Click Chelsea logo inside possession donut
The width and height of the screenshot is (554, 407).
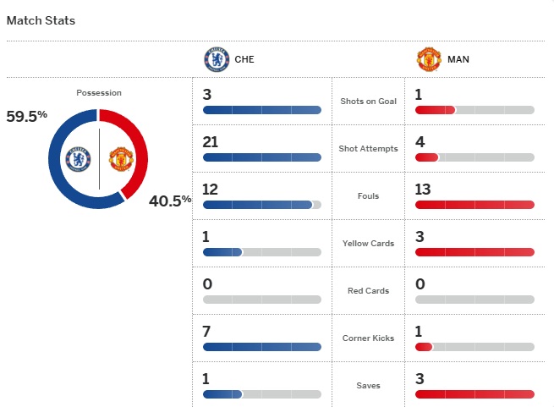point(79,158)
